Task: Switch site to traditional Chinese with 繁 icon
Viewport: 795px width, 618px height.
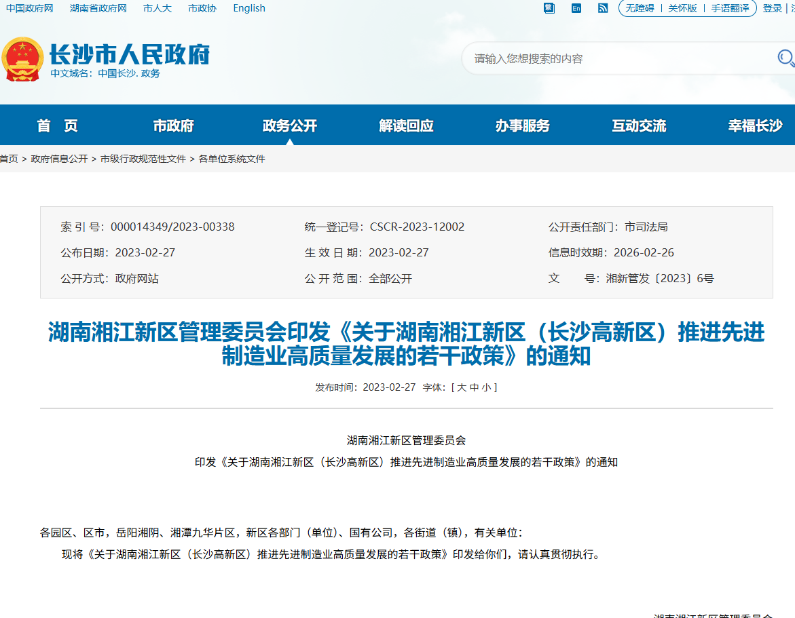Action: coord(549,8)
